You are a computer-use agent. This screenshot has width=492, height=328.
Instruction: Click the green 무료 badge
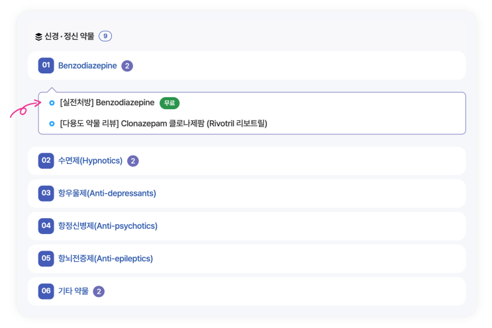pyautogui.click(x=170, y=103)
